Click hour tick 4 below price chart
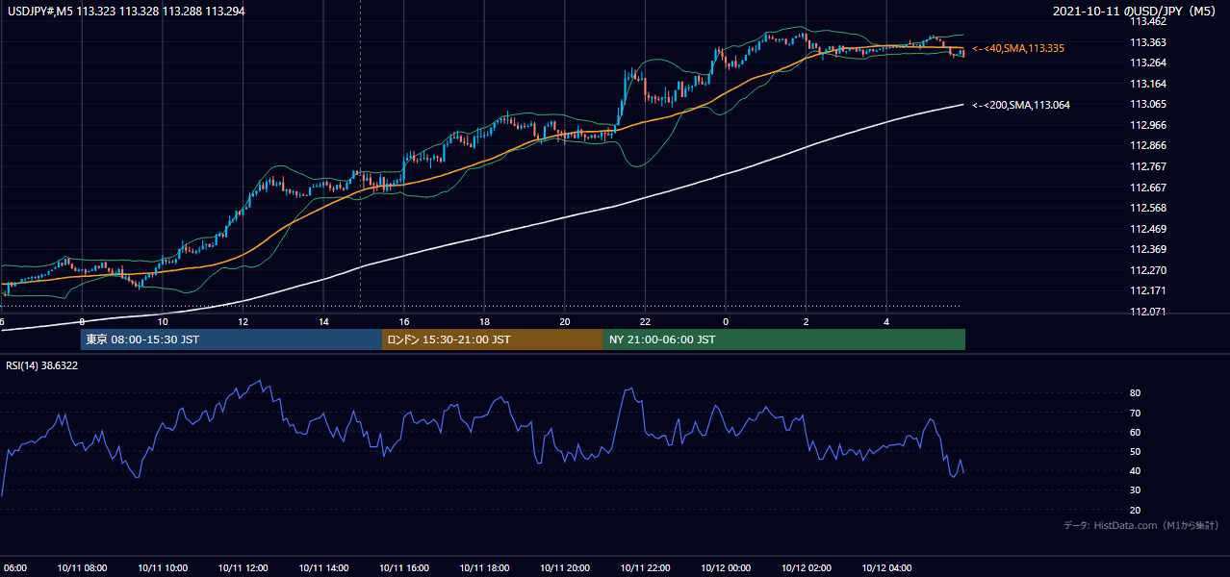The height and width of the screenshot is (577, 1230). pos(886,321)
